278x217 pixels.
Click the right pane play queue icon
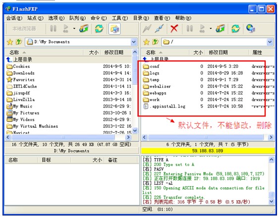pos(202,28)
